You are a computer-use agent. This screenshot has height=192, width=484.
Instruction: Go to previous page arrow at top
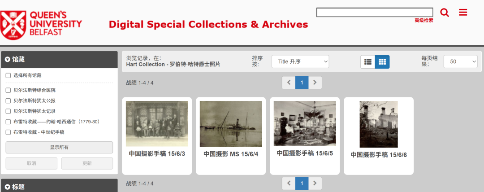coord(289,83)
